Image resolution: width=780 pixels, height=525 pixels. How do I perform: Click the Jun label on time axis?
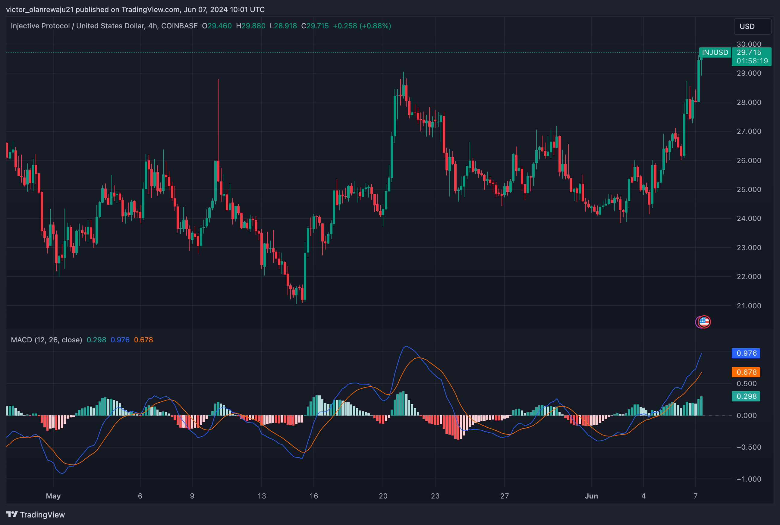[x=591, y=496]
